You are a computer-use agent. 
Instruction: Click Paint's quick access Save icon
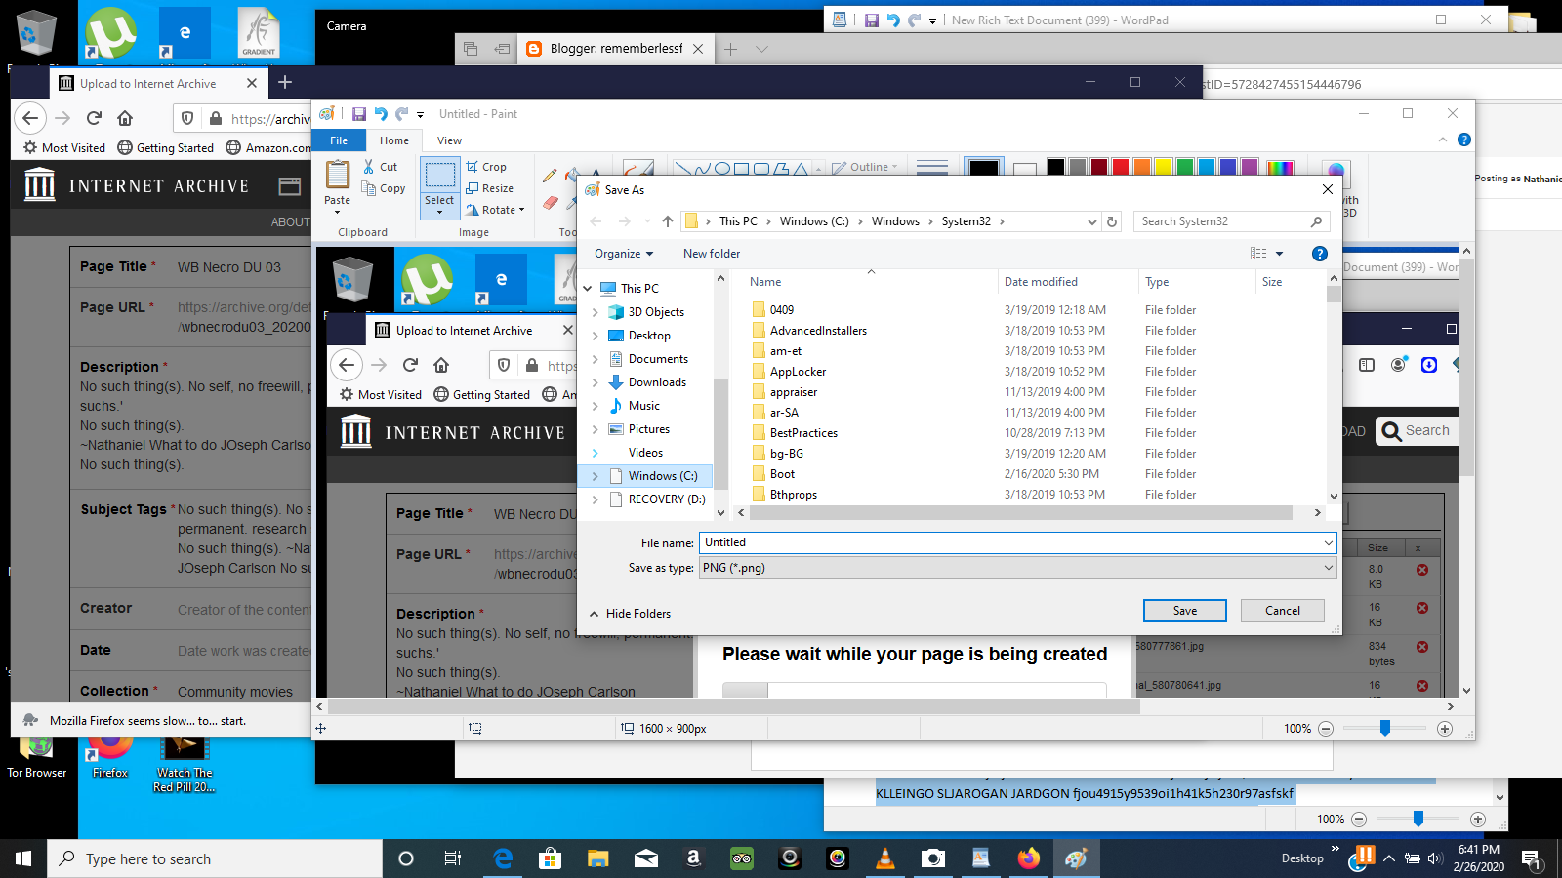(x=359, y=114)
